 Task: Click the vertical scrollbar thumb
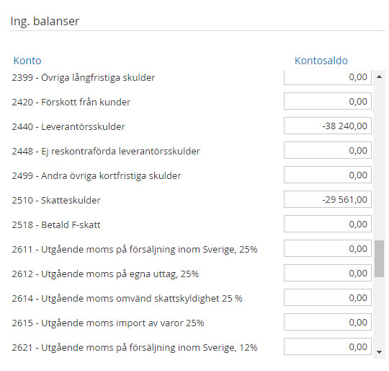point(379,258)
